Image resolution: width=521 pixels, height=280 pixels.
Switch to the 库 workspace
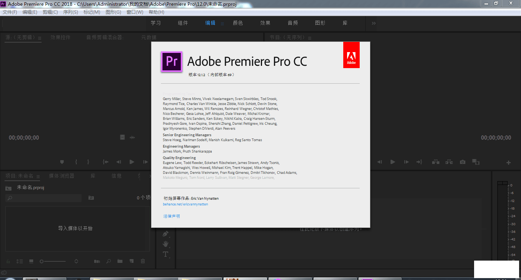(x=345, y=23)
